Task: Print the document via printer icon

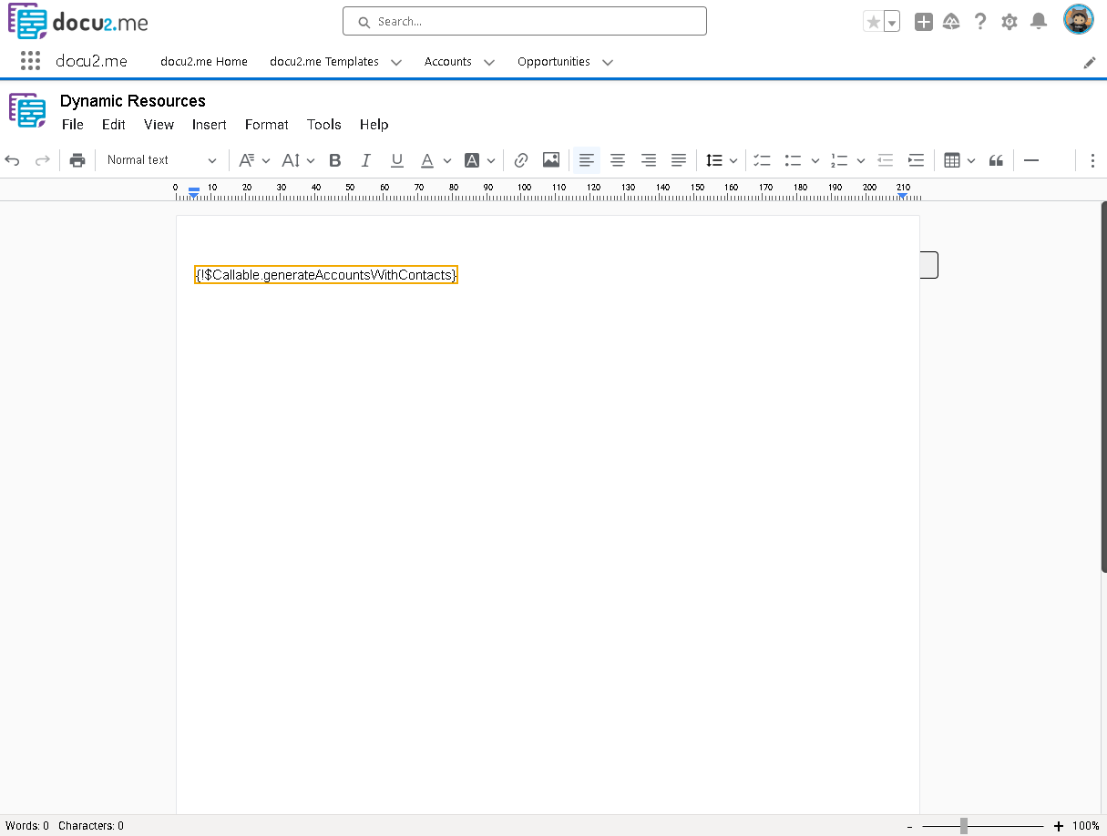Action: 77,160
